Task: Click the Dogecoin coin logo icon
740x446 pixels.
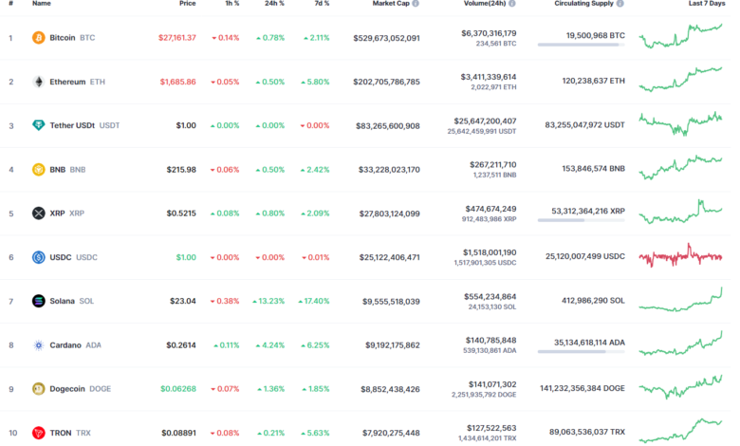Action: 39,388
